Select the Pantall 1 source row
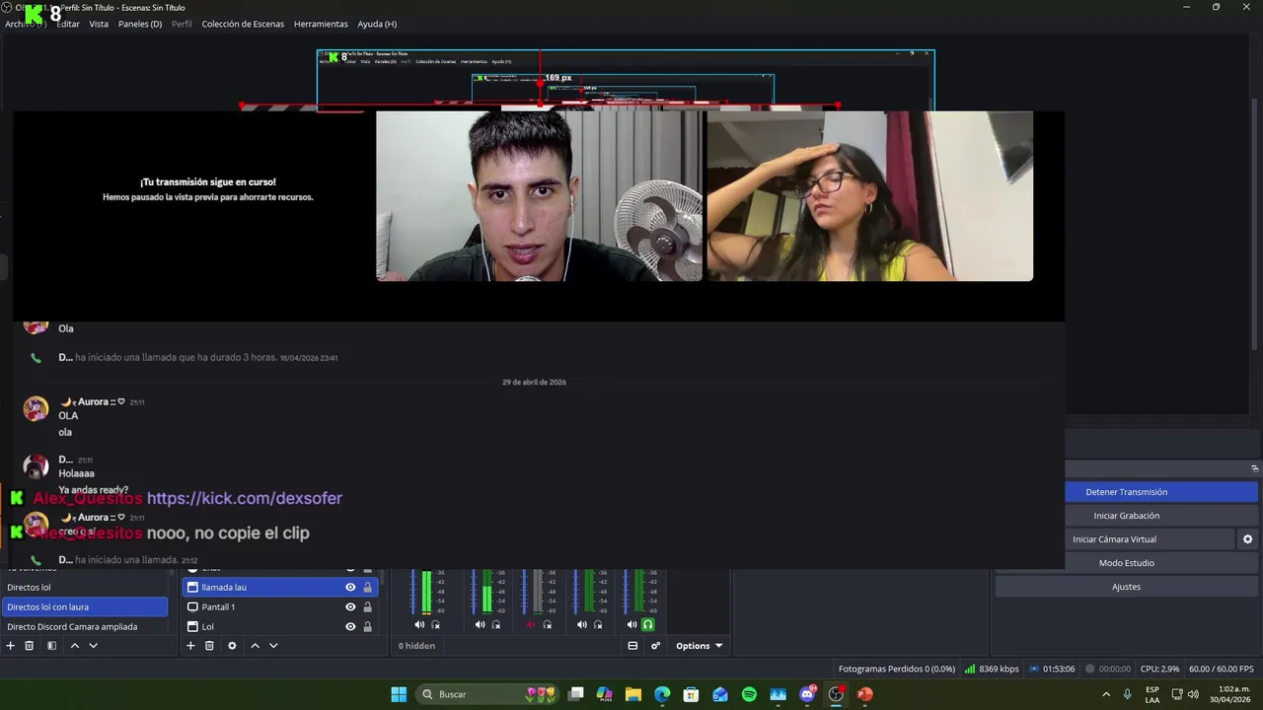Viewport: 1263px width, 710px height. (x=280, y=606)
